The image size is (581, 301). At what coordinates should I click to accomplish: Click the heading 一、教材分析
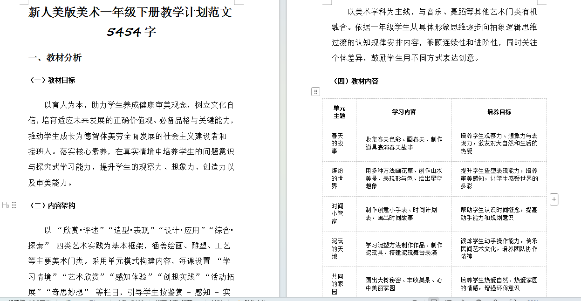pyautogui.click(x=55, y=58)
